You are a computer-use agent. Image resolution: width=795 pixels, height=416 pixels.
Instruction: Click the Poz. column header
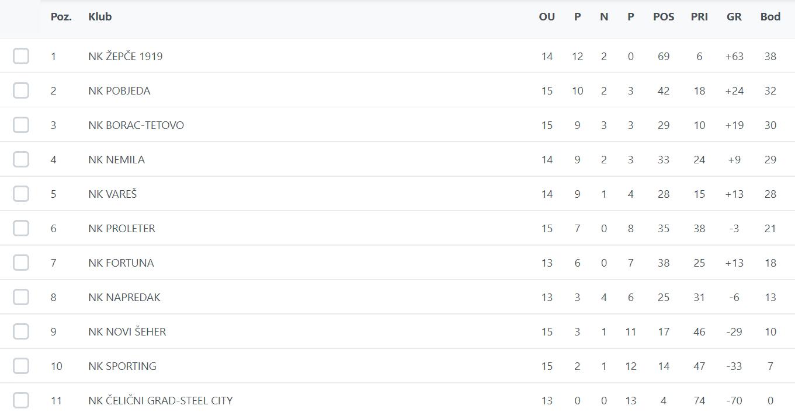(x=61, y=17)
